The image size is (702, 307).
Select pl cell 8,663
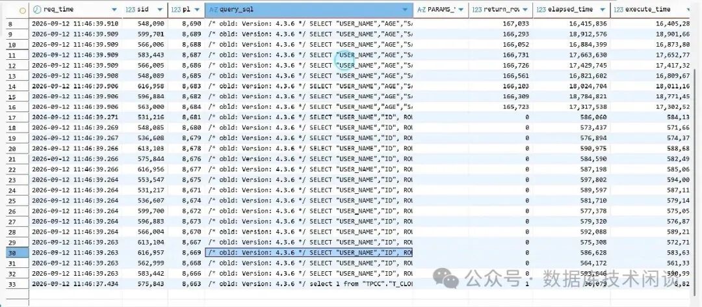(187, 284)
